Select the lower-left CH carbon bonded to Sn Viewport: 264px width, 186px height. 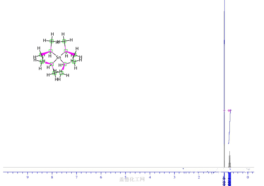point(52,64)
